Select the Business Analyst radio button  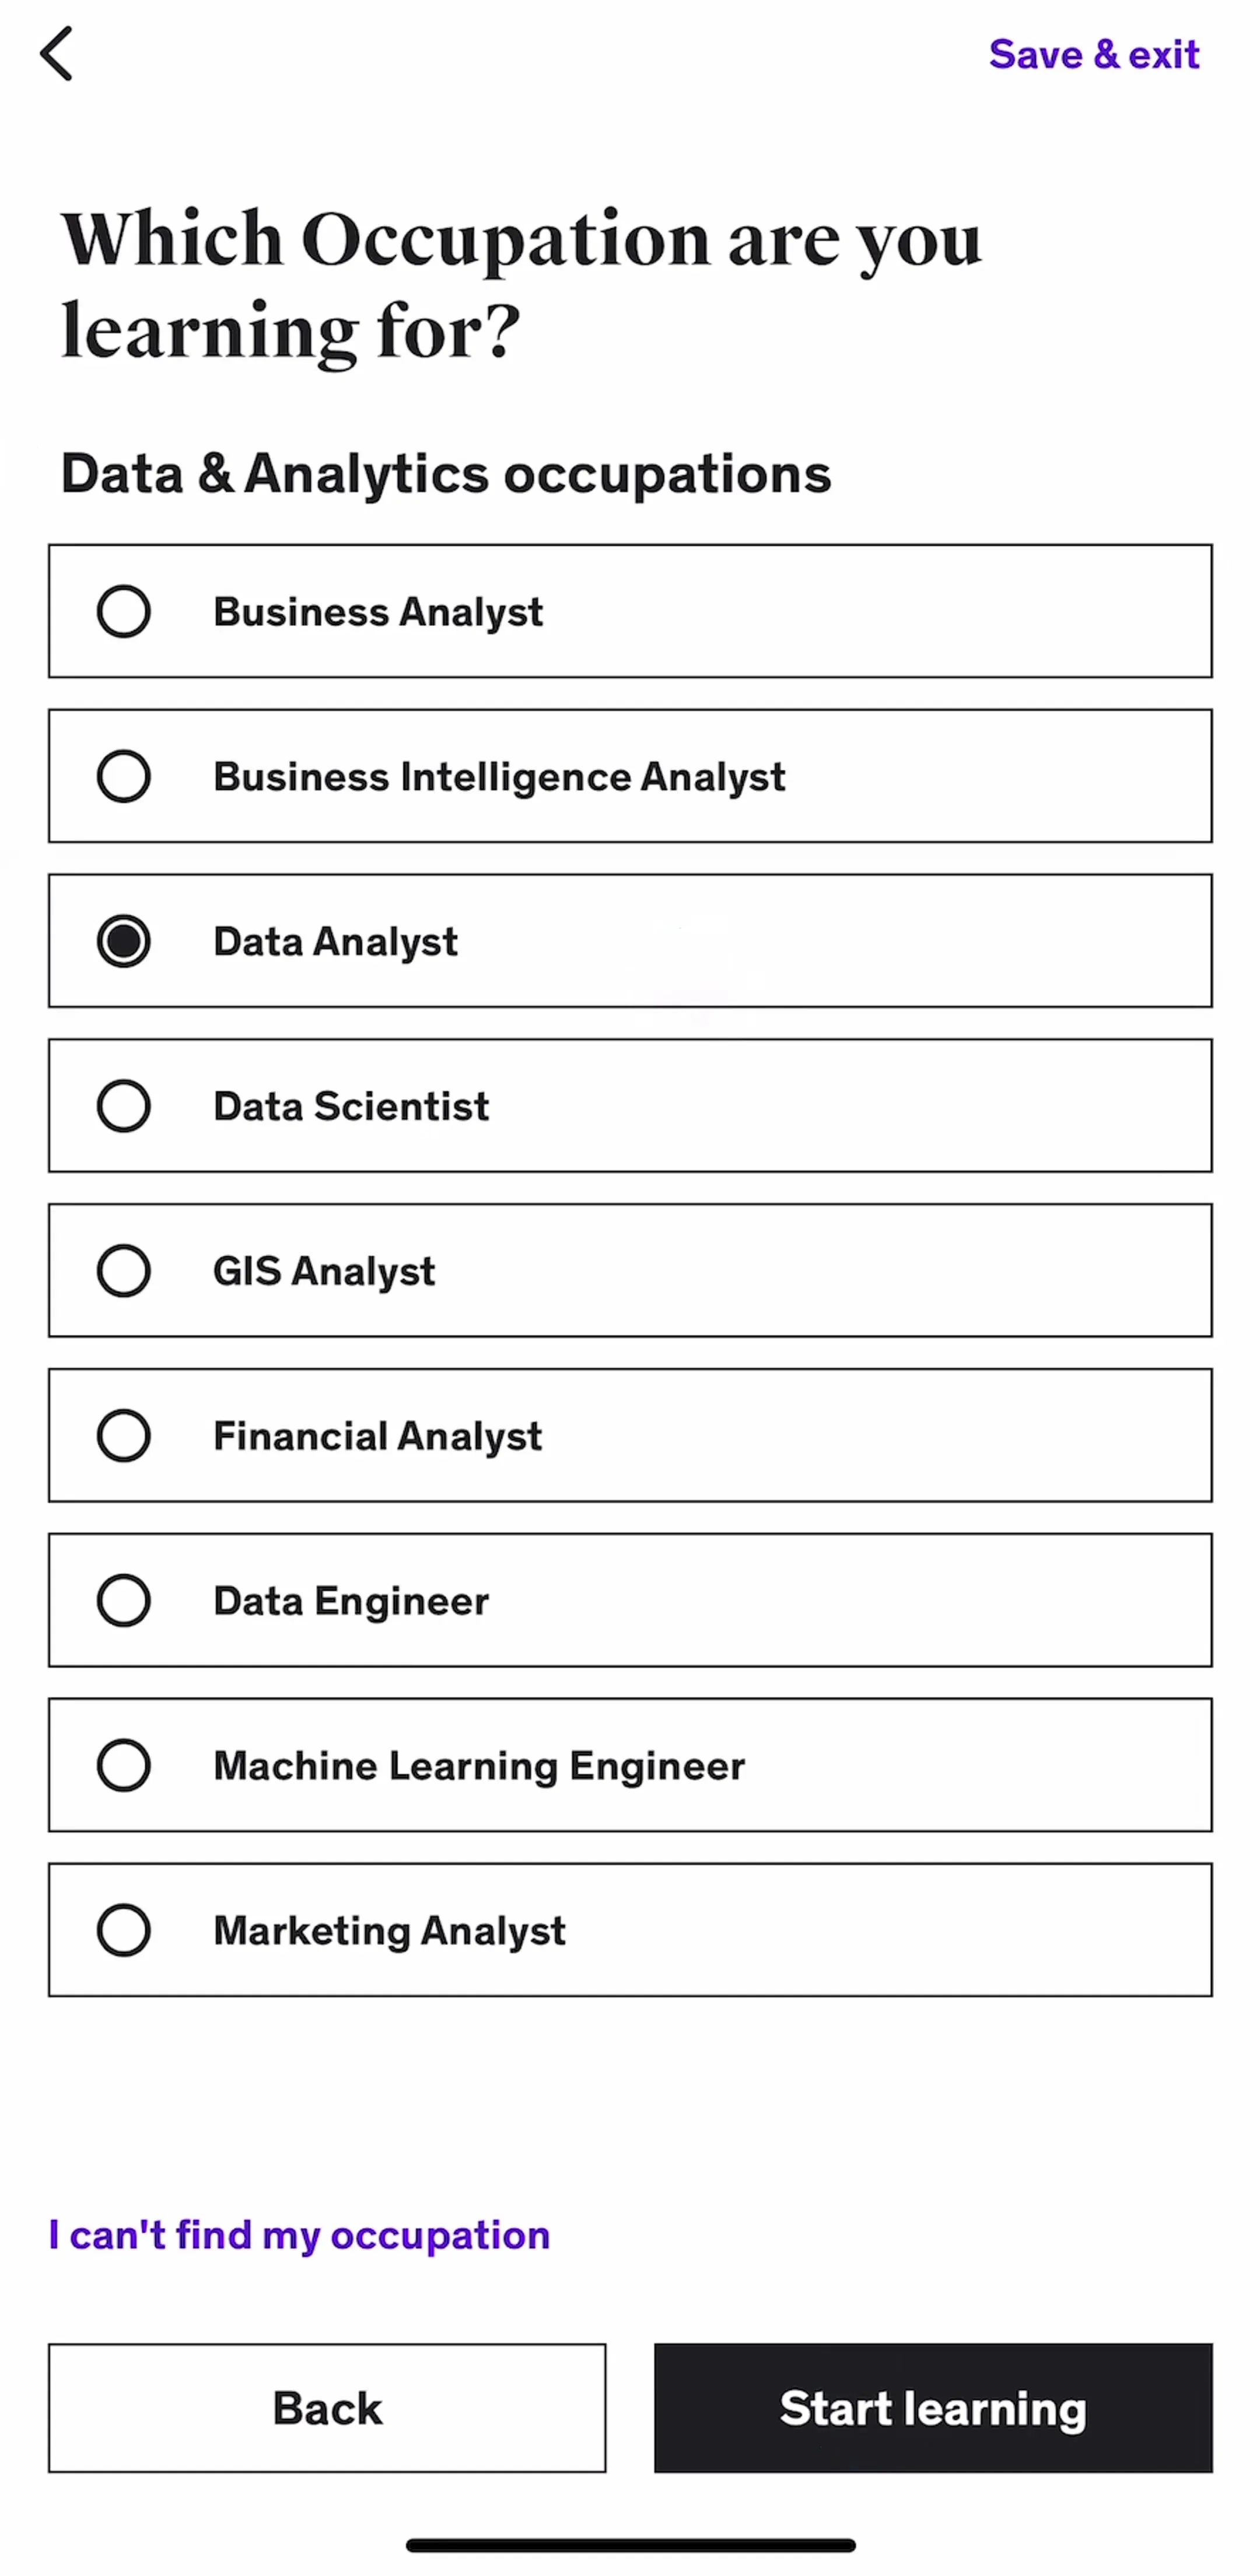(x=124, y=611)
